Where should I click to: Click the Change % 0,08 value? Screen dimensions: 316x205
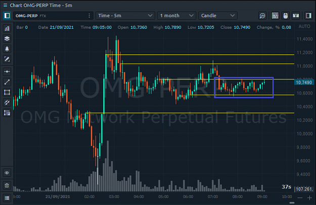pyautogui.click(x=286, y=27)
